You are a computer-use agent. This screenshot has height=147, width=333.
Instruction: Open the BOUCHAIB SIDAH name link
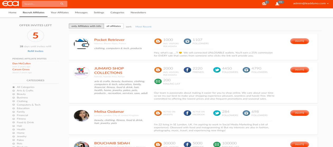[x=112, y=143]
